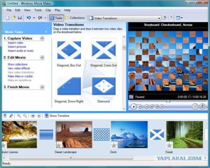Image resolution: width=210 pixels, height=168 pixels.
Task: Click the Rewind Storyboard button
Action: coord(33,116)
